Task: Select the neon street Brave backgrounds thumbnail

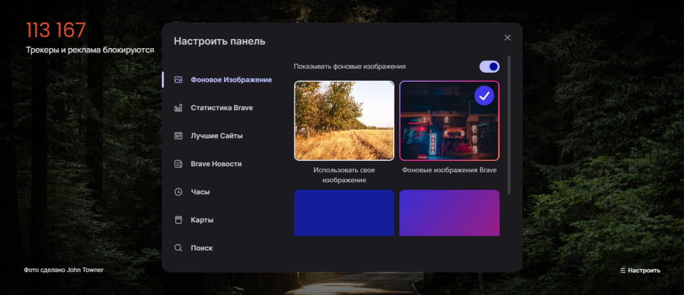Action: [449, 121]
